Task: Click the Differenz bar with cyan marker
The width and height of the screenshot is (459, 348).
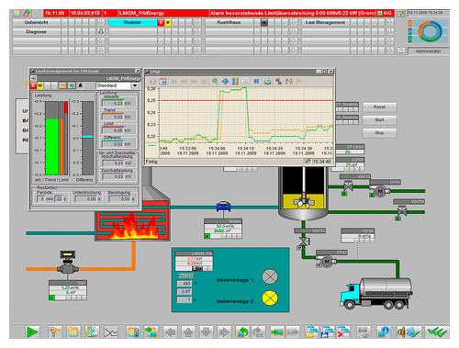Action: click(x=88, y=138)
